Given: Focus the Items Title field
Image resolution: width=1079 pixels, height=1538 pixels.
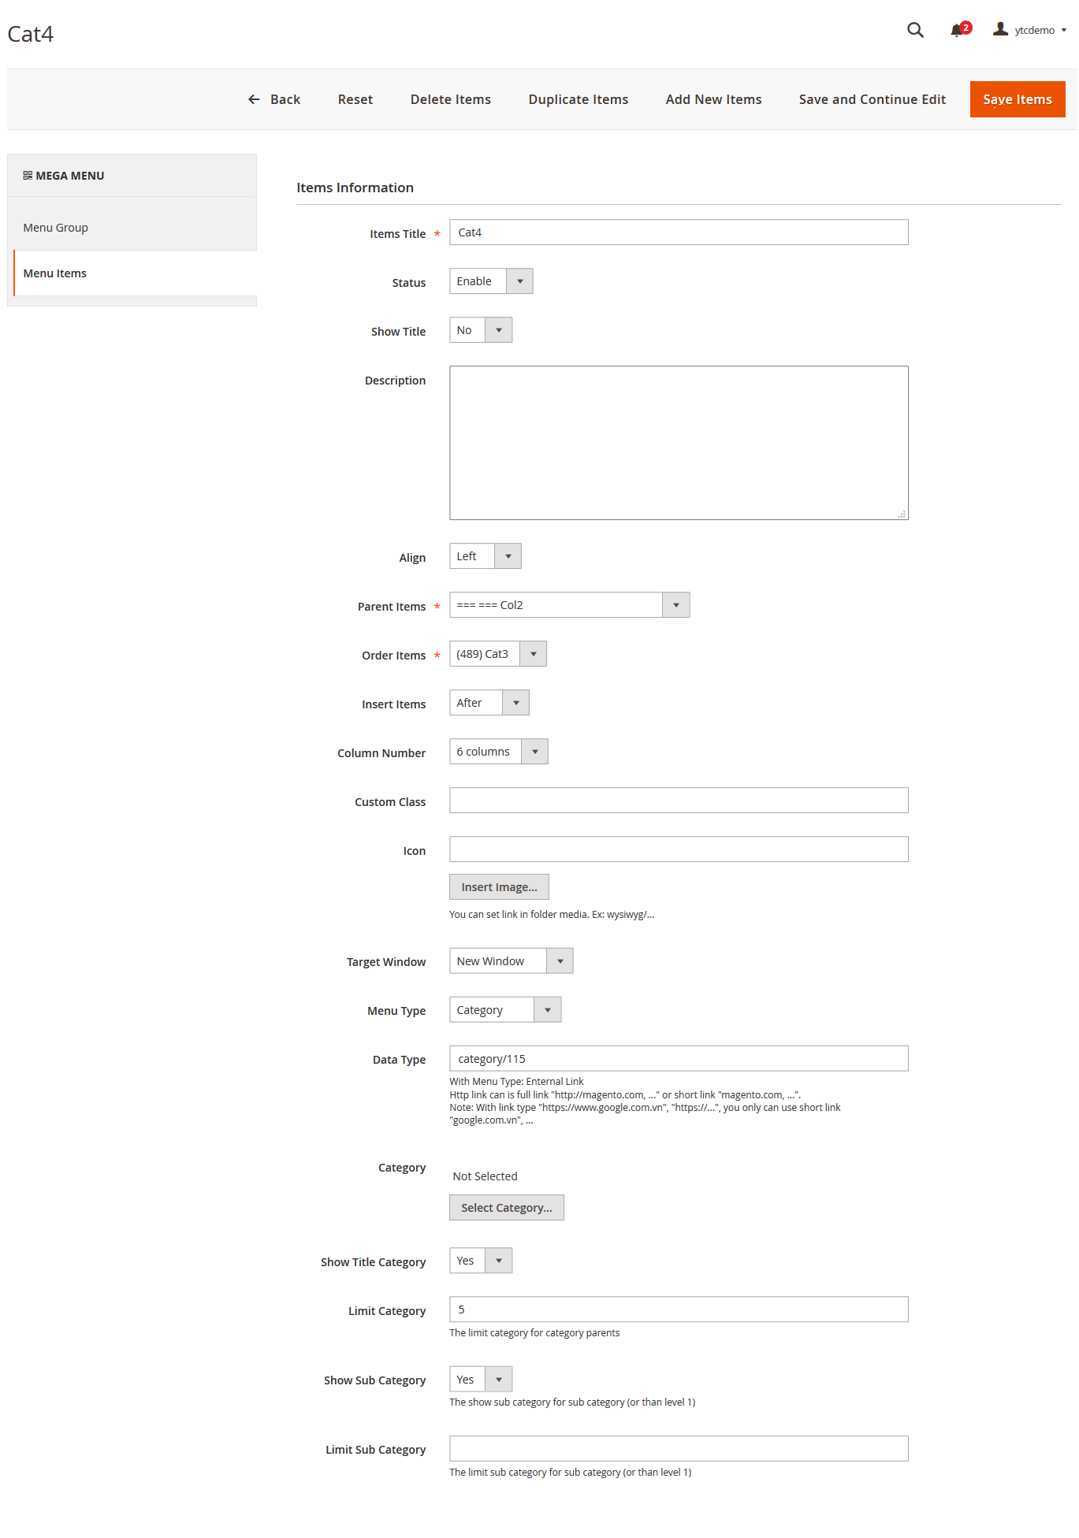Looking at the screenshot, I should 679,232.
